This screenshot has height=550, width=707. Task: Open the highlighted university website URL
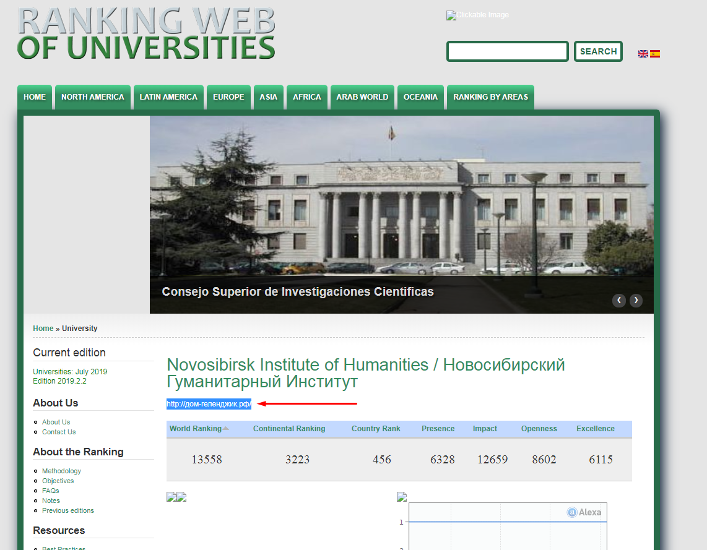(209, 403)
